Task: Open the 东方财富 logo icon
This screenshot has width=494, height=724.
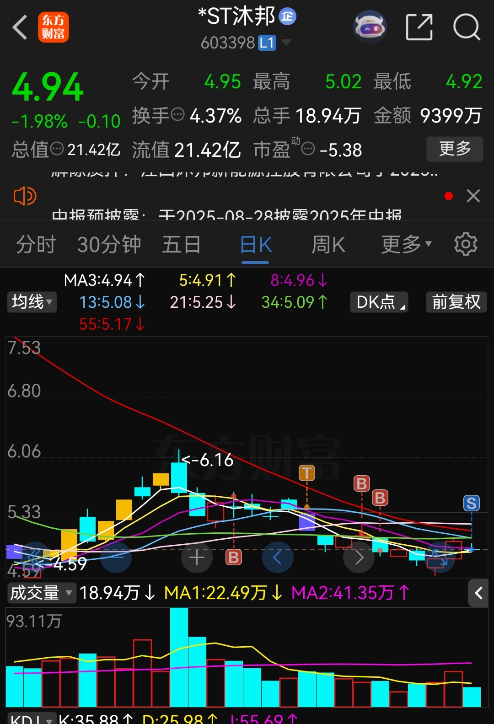Action: pos(54,27)
